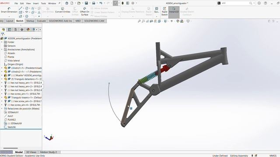Open the ConfigurationManager tab
This screenshot has height=157, width=280.
pos(16,30)
